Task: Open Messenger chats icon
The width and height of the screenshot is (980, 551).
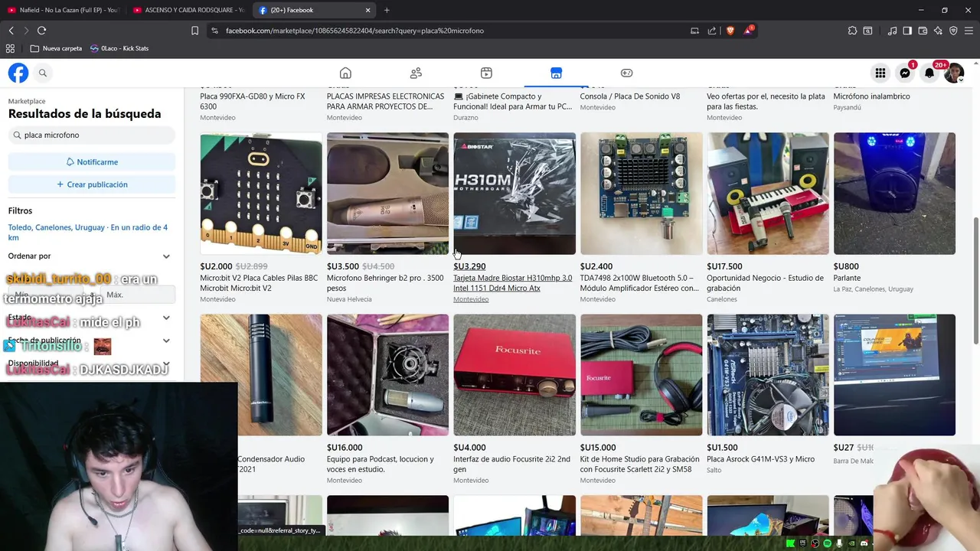Action: click(x=905, y=73)
